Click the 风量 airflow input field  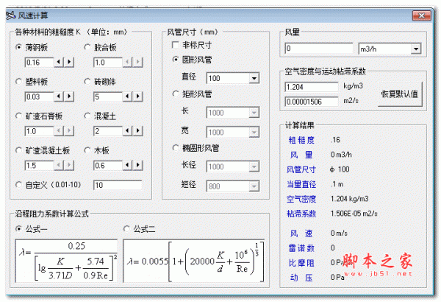coord(319,49)
